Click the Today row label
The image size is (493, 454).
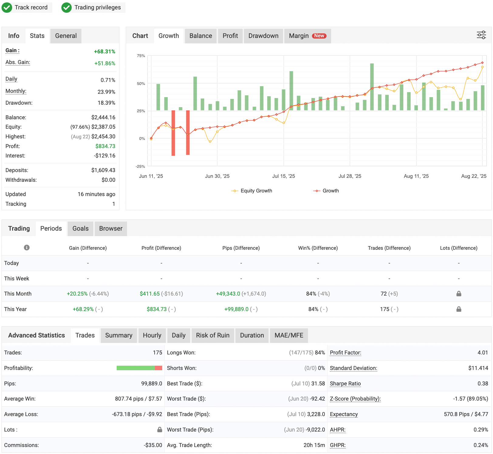(12, 263)
